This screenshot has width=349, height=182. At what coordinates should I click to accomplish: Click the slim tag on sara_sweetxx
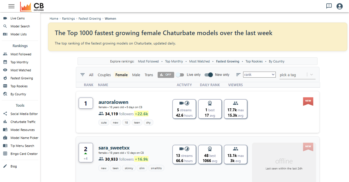[x=142, y=168]
